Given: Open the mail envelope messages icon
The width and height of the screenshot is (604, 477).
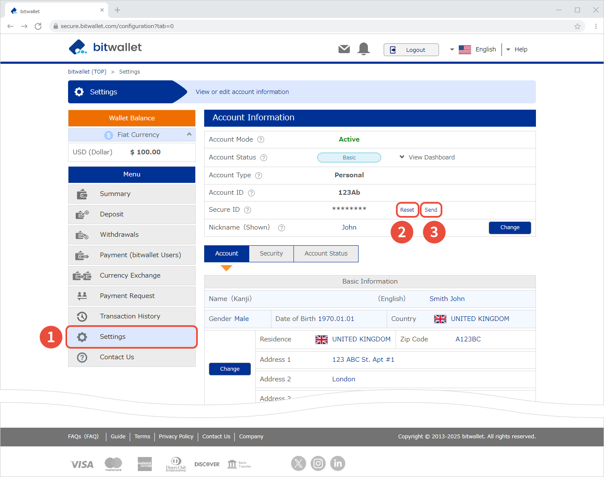Looking at the screenshot, I should point(344,49).
